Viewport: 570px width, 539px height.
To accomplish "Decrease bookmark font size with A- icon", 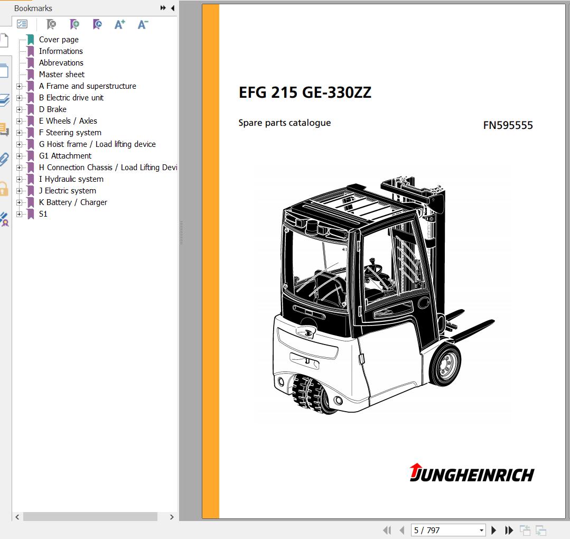I will (x=143, y=24).
